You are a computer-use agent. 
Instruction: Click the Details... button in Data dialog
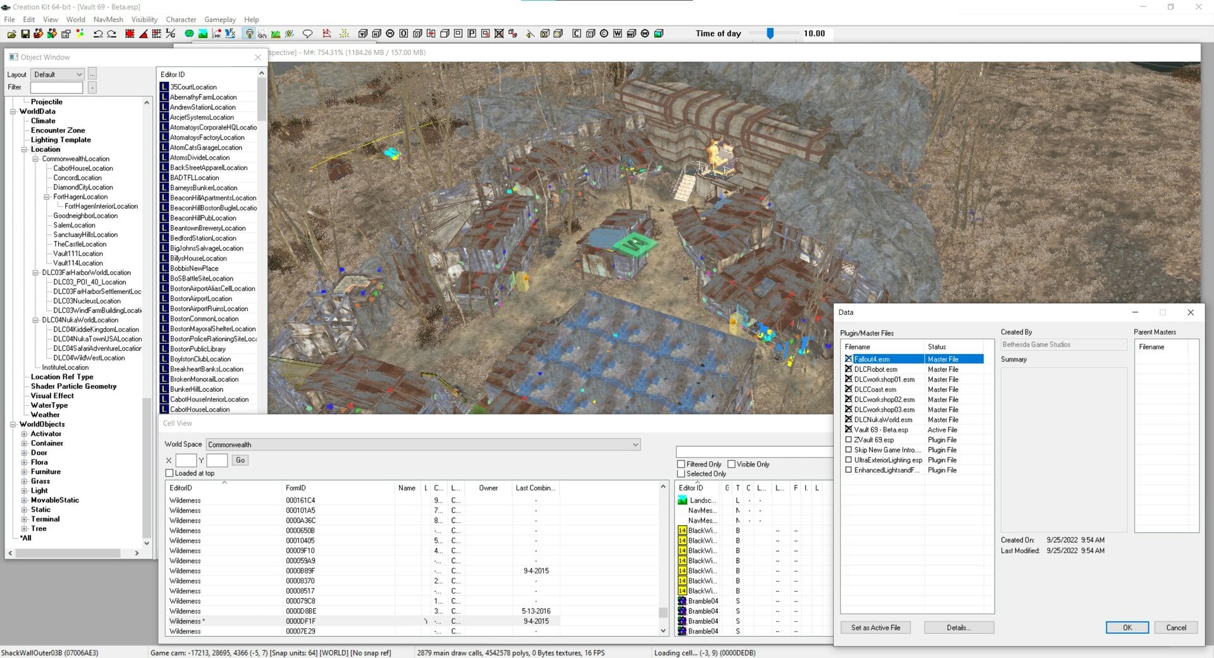click(959, 628)
